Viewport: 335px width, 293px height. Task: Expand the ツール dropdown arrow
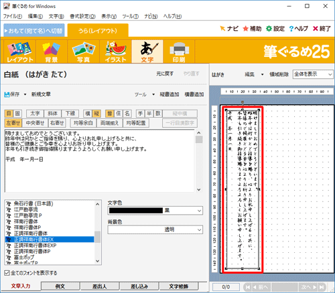coord(153,94)
